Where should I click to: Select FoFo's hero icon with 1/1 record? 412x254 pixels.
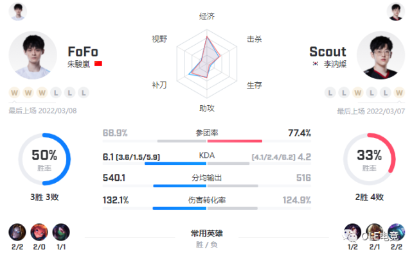pos(61,232)
